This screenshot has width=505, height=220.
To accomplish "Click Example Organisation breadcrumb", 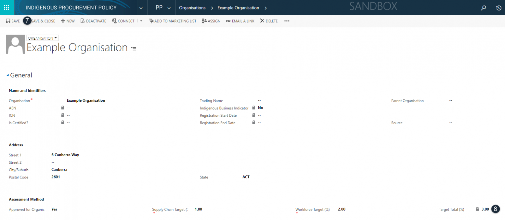I will [x=238, y=8].
